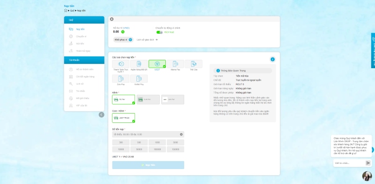Open the blue info icon
The image size is (375, 184).
click(x=272, y=59)
